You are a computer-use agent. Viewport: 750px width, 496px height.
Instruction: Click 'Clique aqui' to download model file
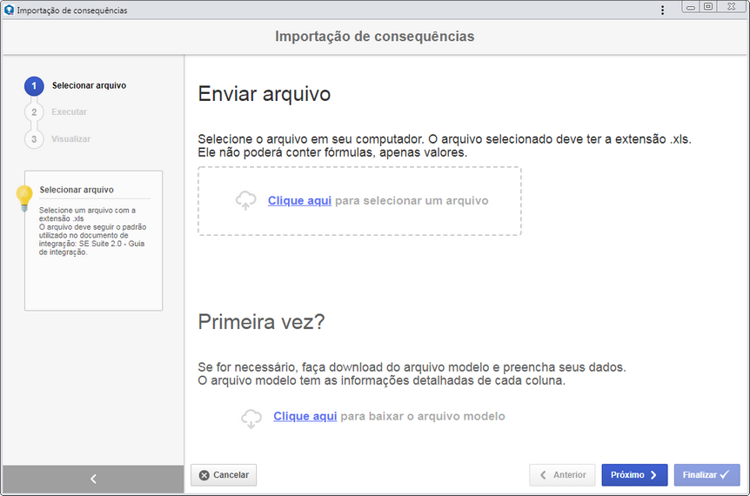(x=305, y=416)
